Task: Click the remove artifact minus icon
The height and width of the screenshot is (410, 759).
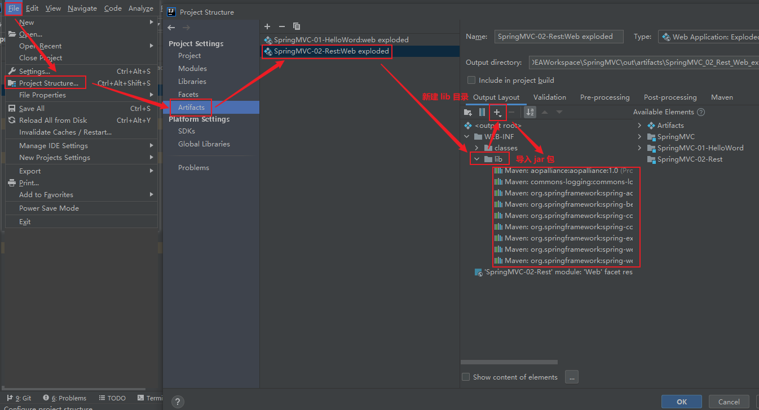Action: pos(282,26)
